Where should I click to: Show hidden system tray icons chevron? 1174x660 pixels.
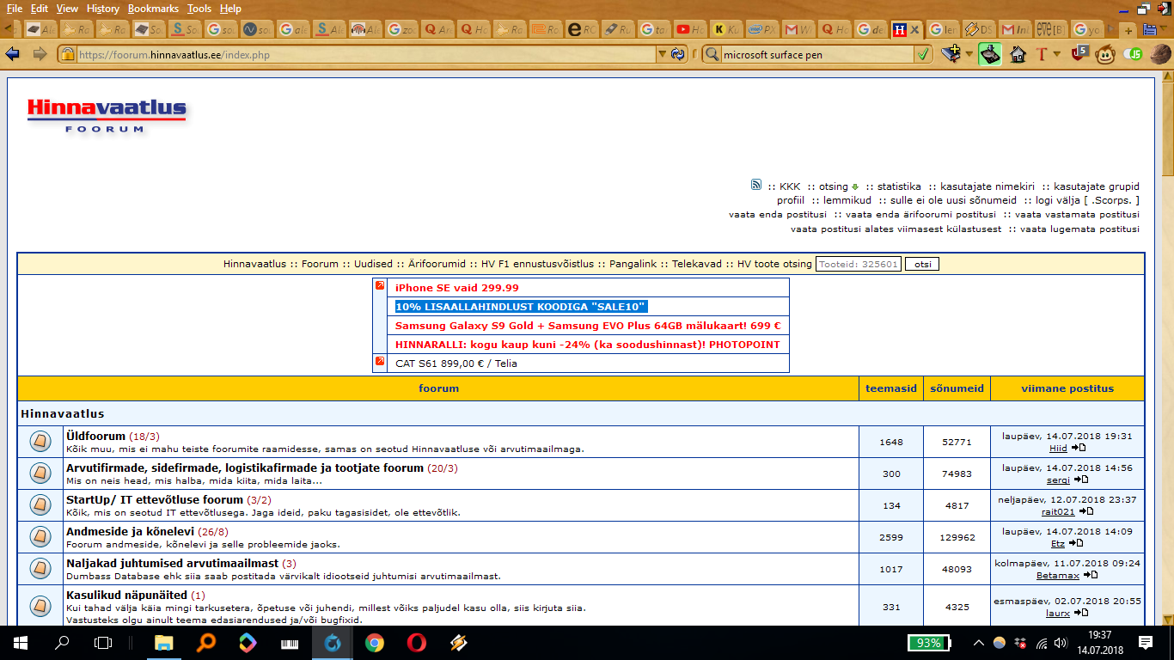click(x=979, y=643)
